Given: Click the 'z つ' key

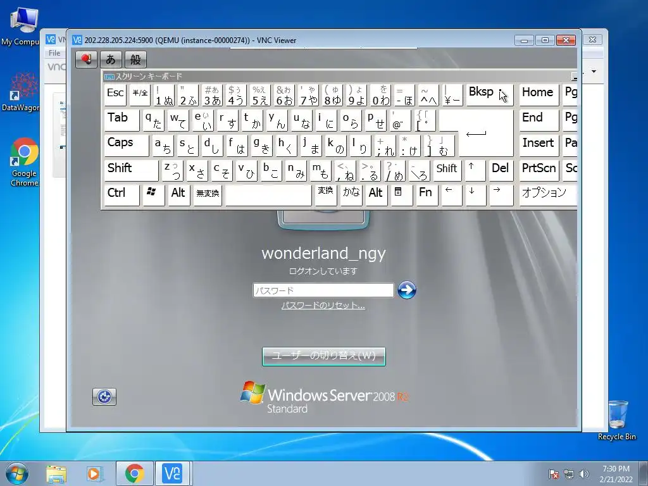Looking at the screenshot, I should (x=172, y=170).
